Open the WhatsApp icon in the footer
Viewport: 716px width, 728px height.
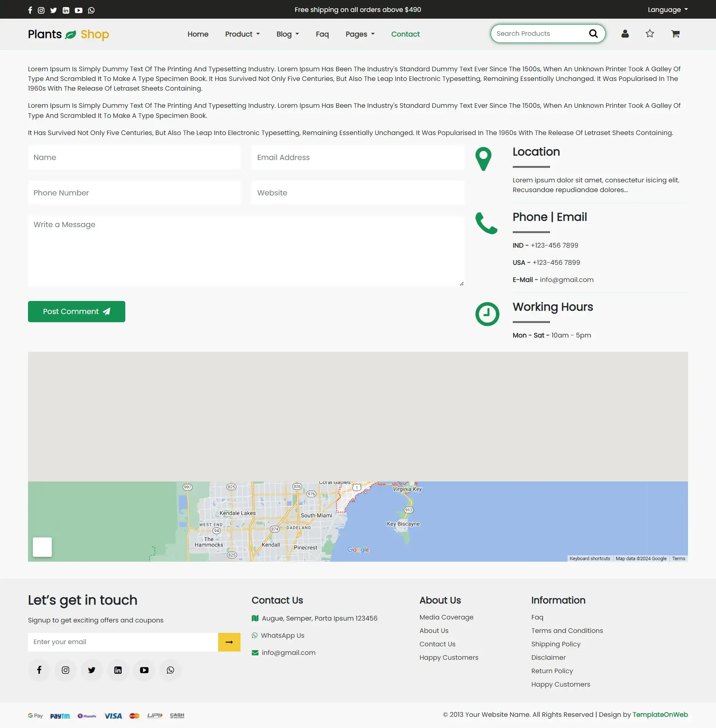tap(170, 670)
